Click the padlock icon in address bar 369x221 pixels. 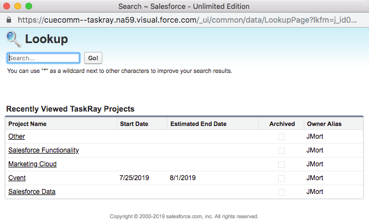9,20
